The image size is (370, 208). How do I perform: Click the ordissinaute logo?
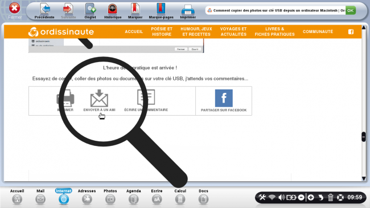61,32
